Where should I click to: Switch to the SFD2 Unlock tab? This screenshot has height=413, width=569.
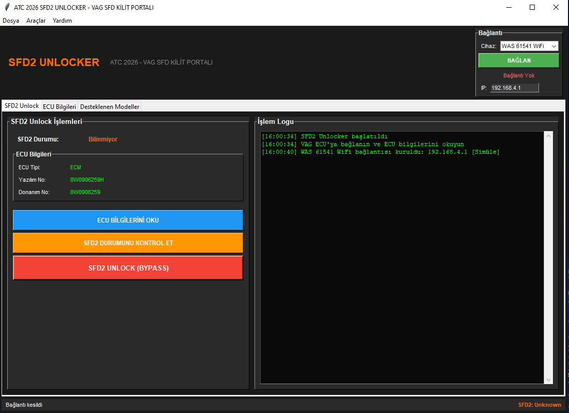click(22, 106)
